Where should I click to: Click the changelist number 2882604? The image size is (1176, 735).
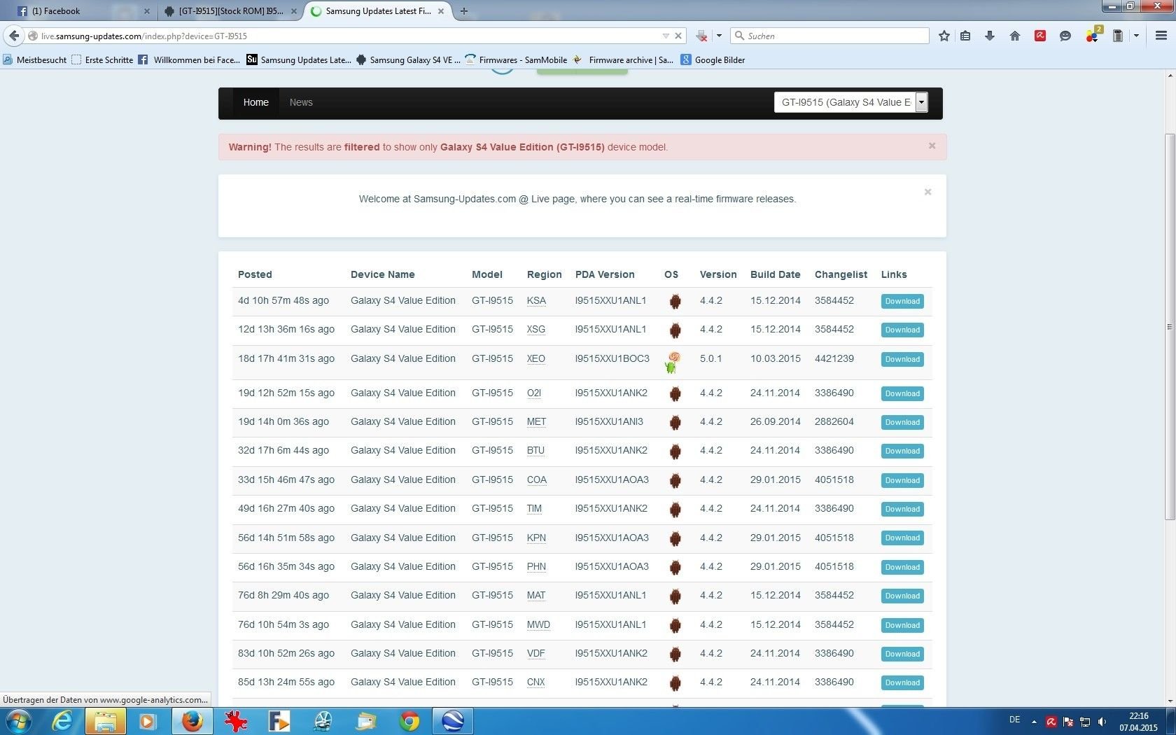tap(834, 422)
